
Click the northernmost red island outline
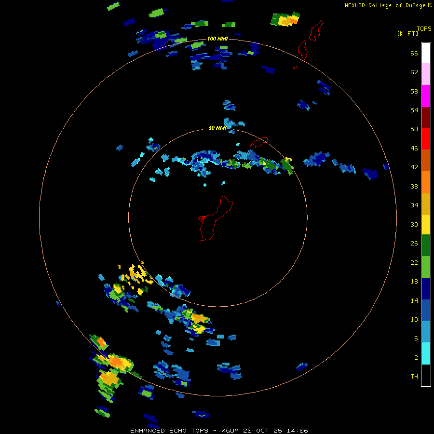point(316,31)
